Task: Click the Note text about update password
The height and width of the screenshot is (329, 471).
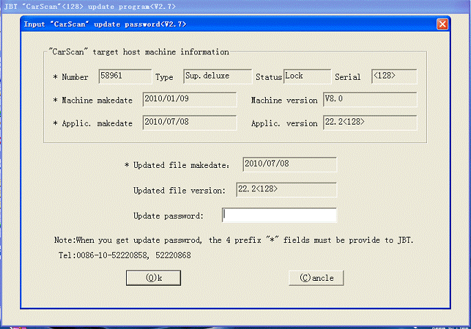Action: [233, 240]
